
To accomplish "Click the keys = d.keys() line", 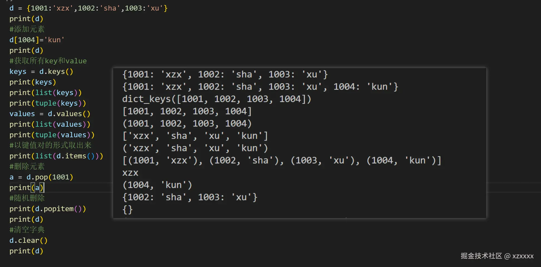I will [41, 71].
